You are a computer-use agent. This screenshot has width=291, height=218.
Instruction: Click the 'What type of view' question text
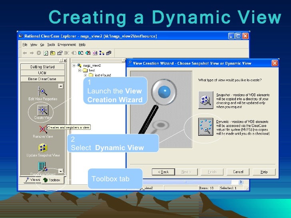point(230,80)
